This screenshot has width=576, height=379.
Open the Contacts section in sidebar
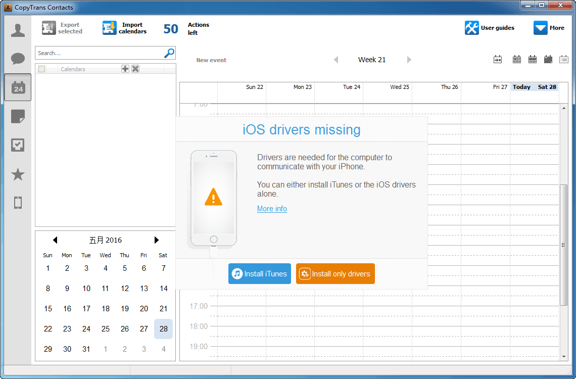(18, 30)
